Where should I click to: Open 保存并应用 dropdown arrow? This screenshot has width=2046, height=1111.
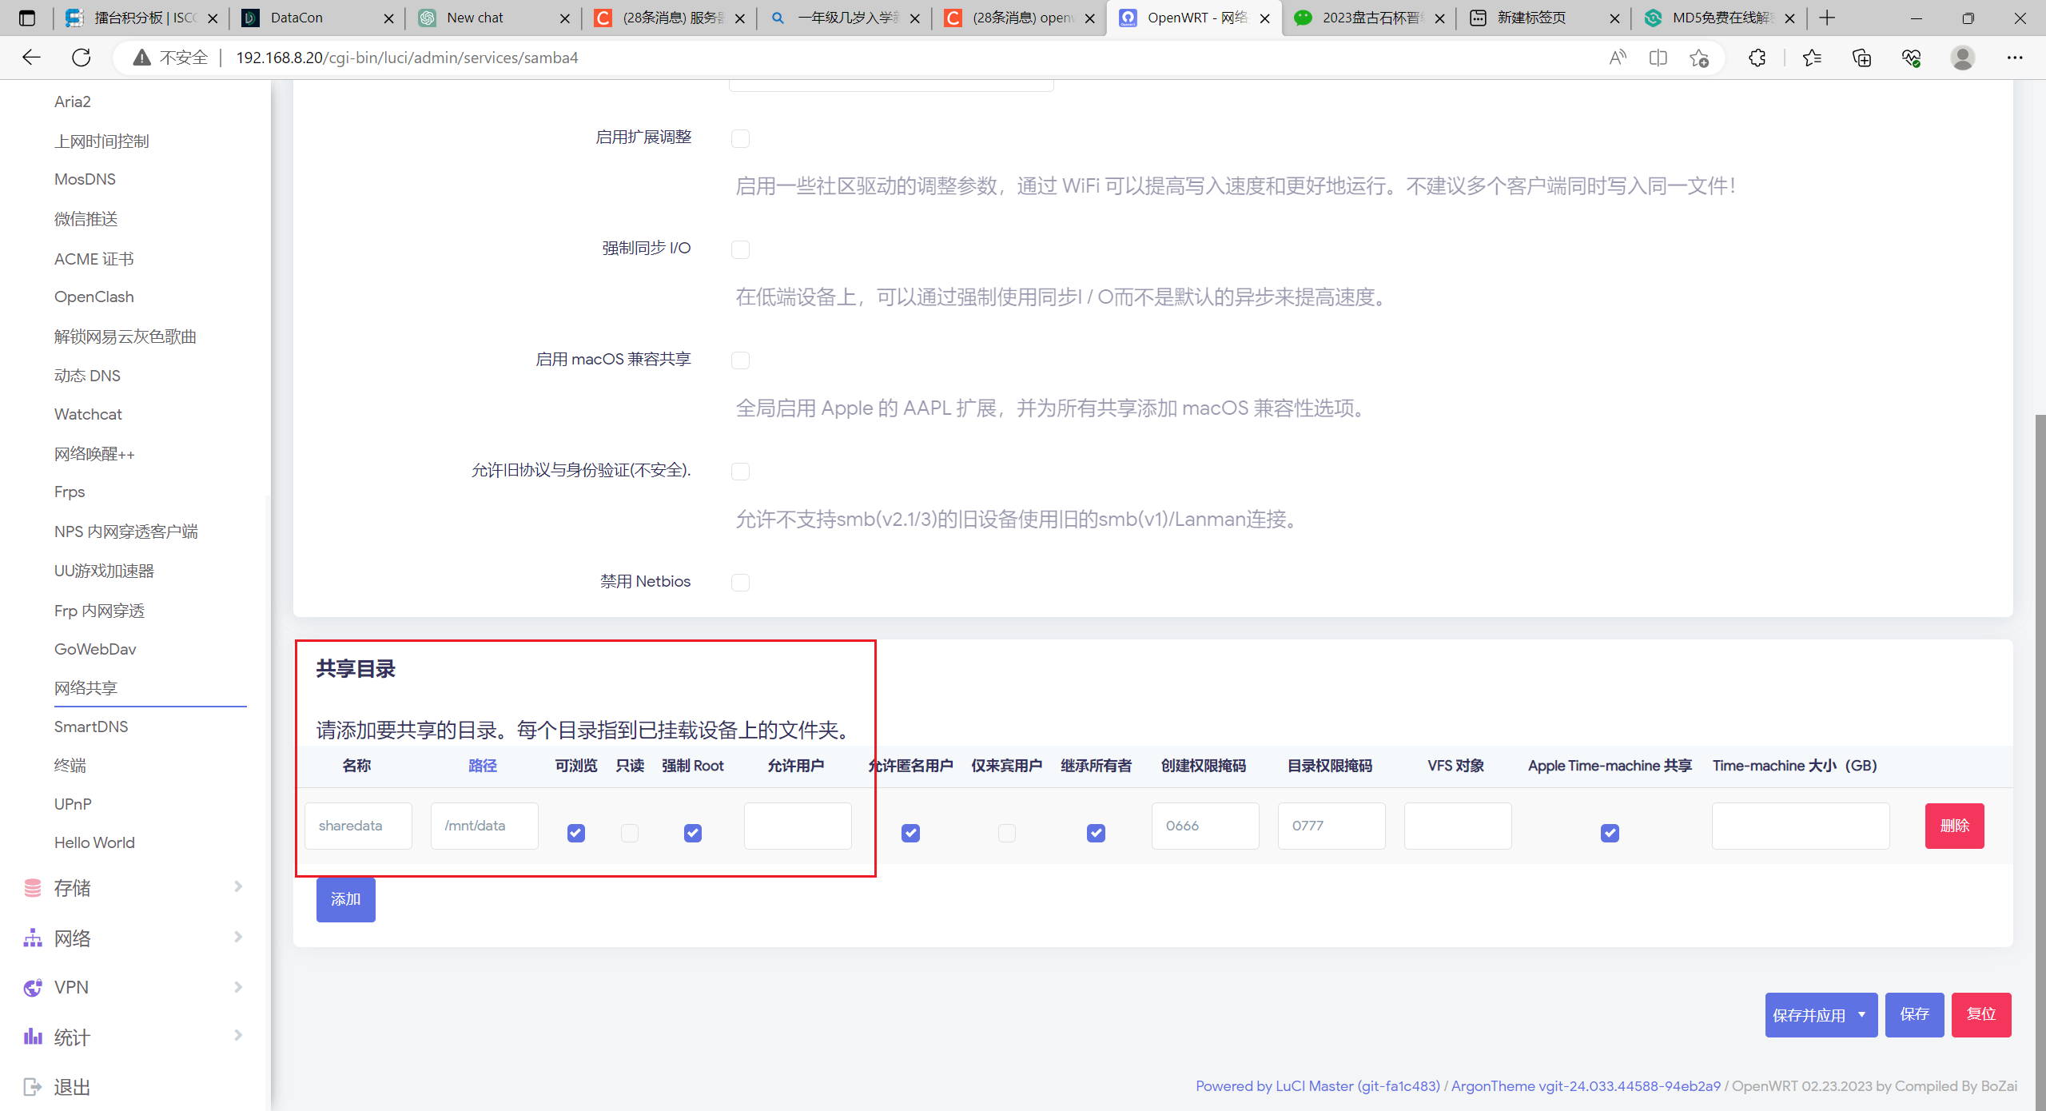point(1861,1014)
